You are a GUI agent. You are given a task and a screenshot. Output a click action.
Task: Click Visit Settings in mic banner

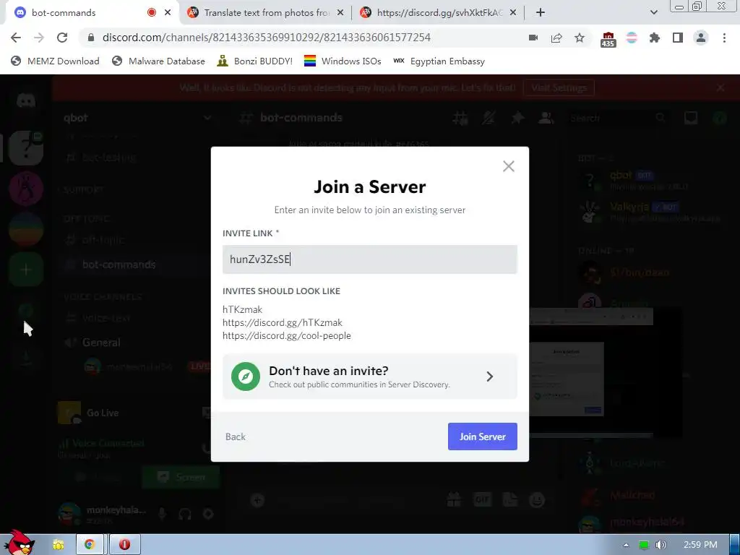pos(559,87)
